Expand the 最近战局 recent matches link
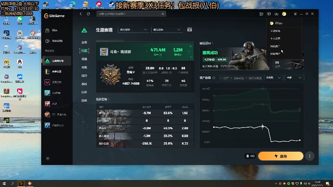 coord(206,43)
